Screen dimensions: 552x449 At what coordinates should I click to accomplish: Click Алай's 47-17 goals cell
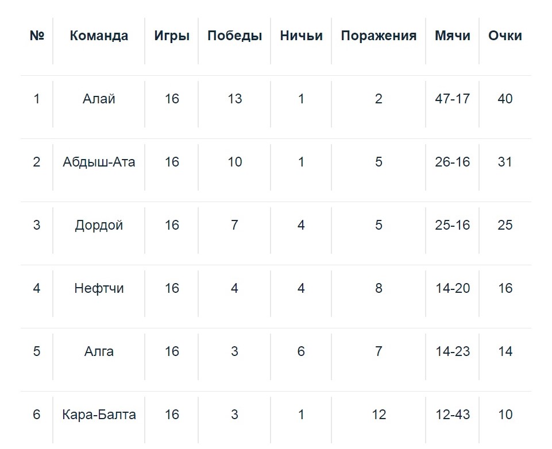453,99
